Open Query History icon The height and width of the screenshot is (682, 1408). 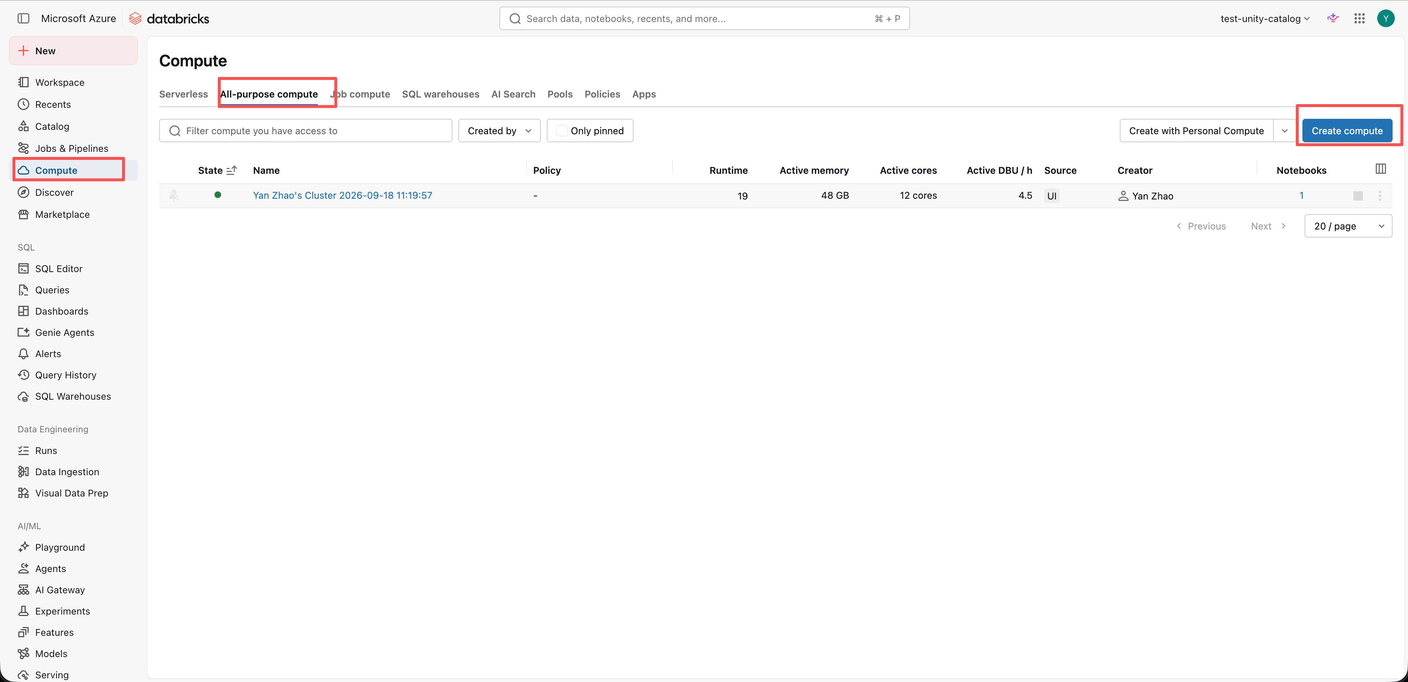[x=23, y=375]
